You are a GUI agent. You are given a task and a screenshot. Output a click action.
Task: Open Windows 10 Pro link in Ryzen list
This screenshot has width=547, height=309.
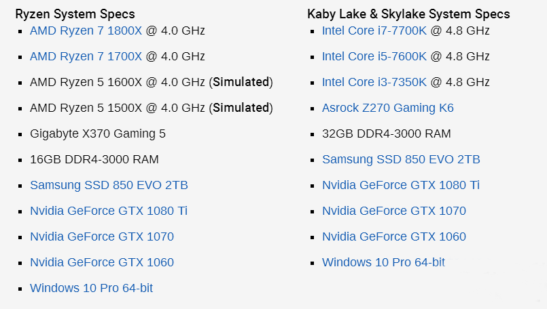point(91,288)
